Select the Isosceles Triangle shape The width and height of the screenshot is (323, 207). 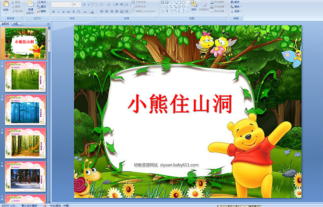click(x=167, y=7)
